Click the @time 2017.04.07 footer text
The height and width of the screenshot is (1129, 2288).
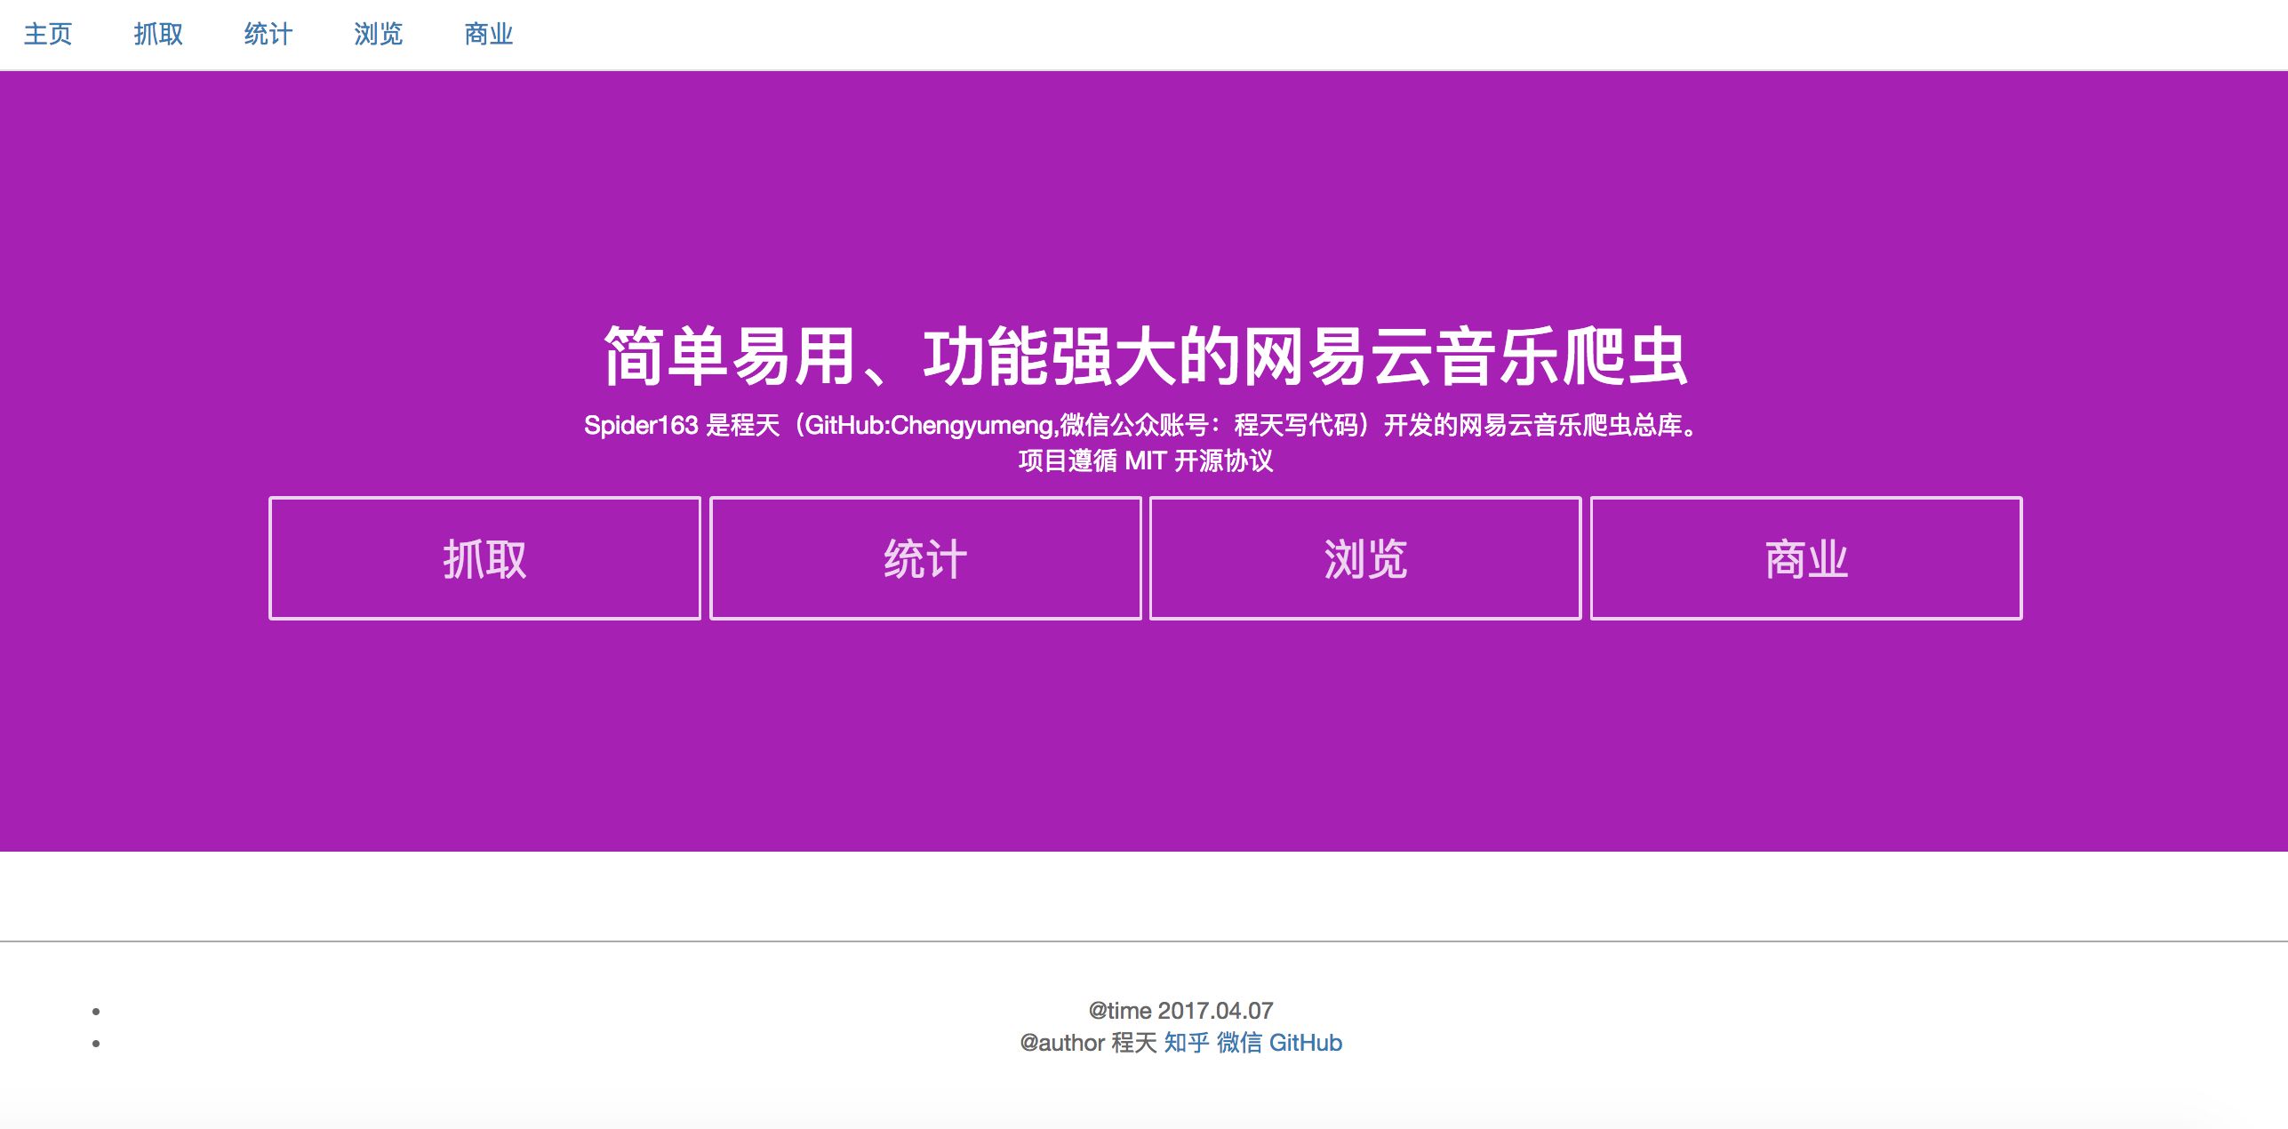click(x=1180, y=1011)
